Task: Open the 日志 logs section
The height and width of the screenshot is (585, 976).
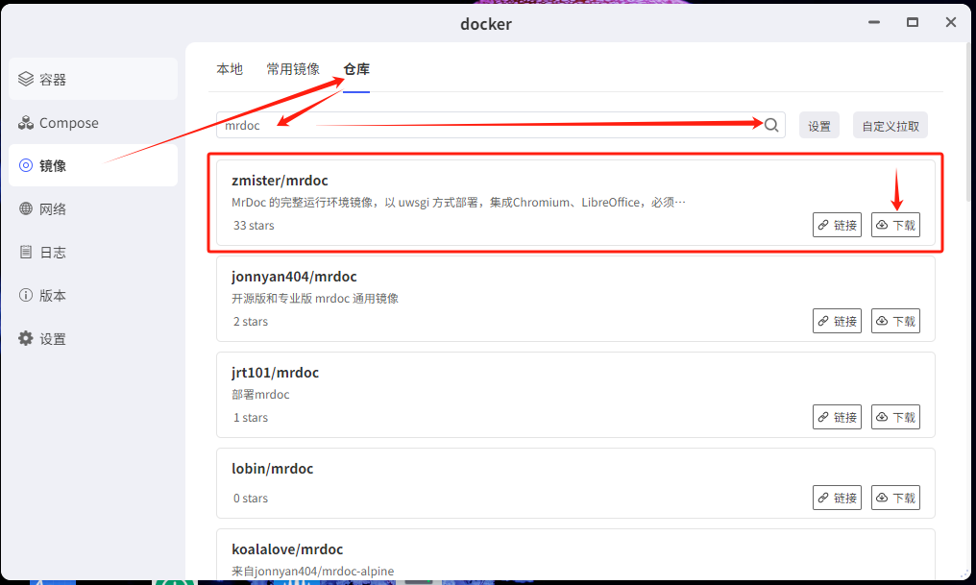Action: coord(93,252)
